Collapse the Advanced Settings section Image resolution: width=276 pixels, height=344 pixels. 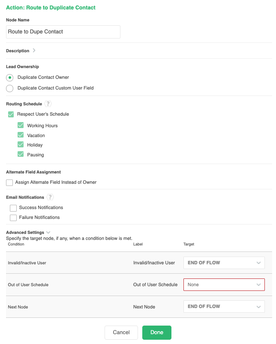(48, 233)
